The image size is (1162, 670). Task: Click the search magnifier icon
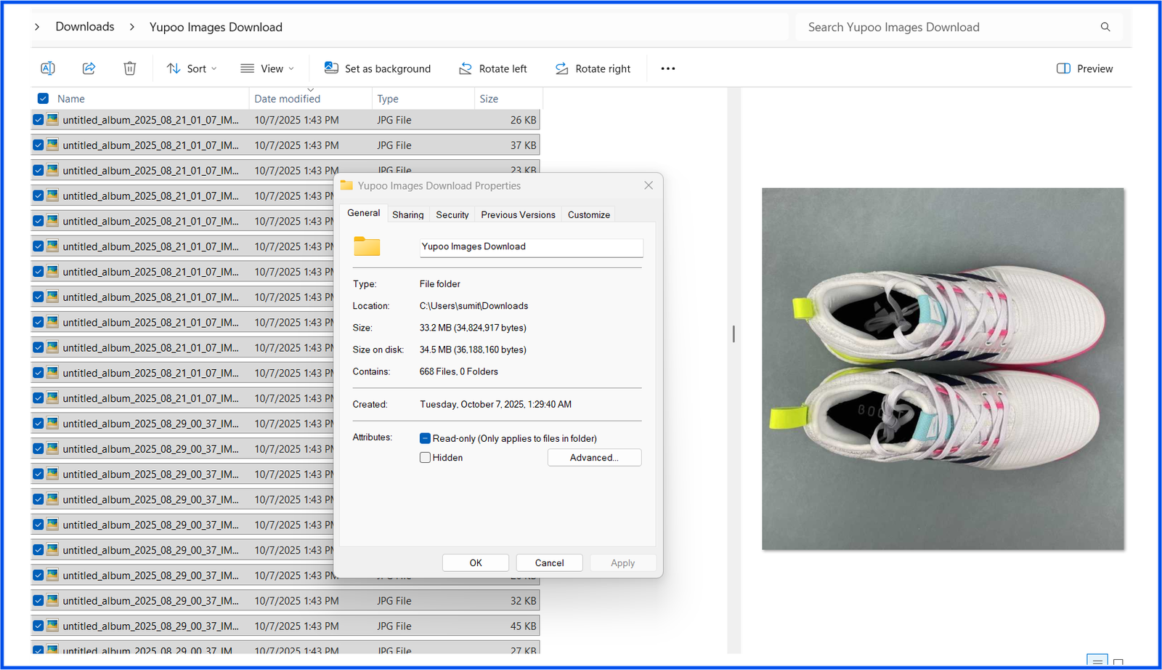(x=1105, y=27)
